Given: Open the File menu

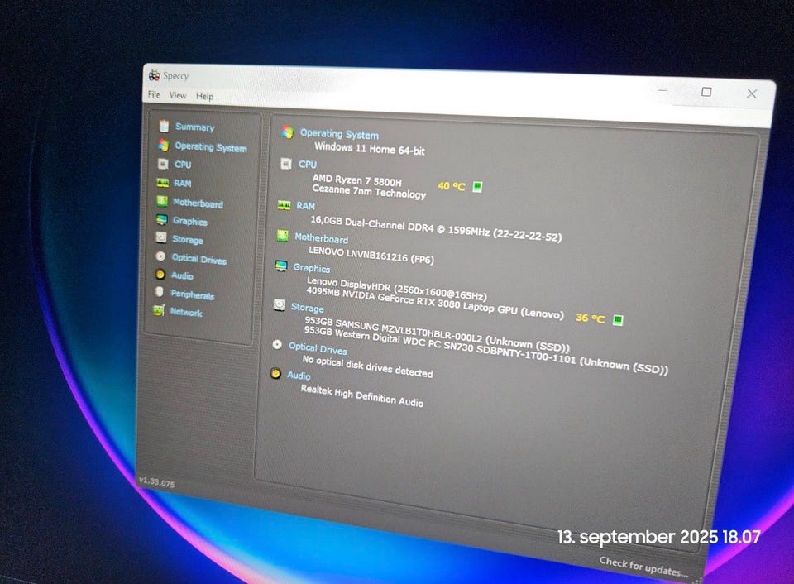Looking at the screenshot, I should click(x=154, y=95).
